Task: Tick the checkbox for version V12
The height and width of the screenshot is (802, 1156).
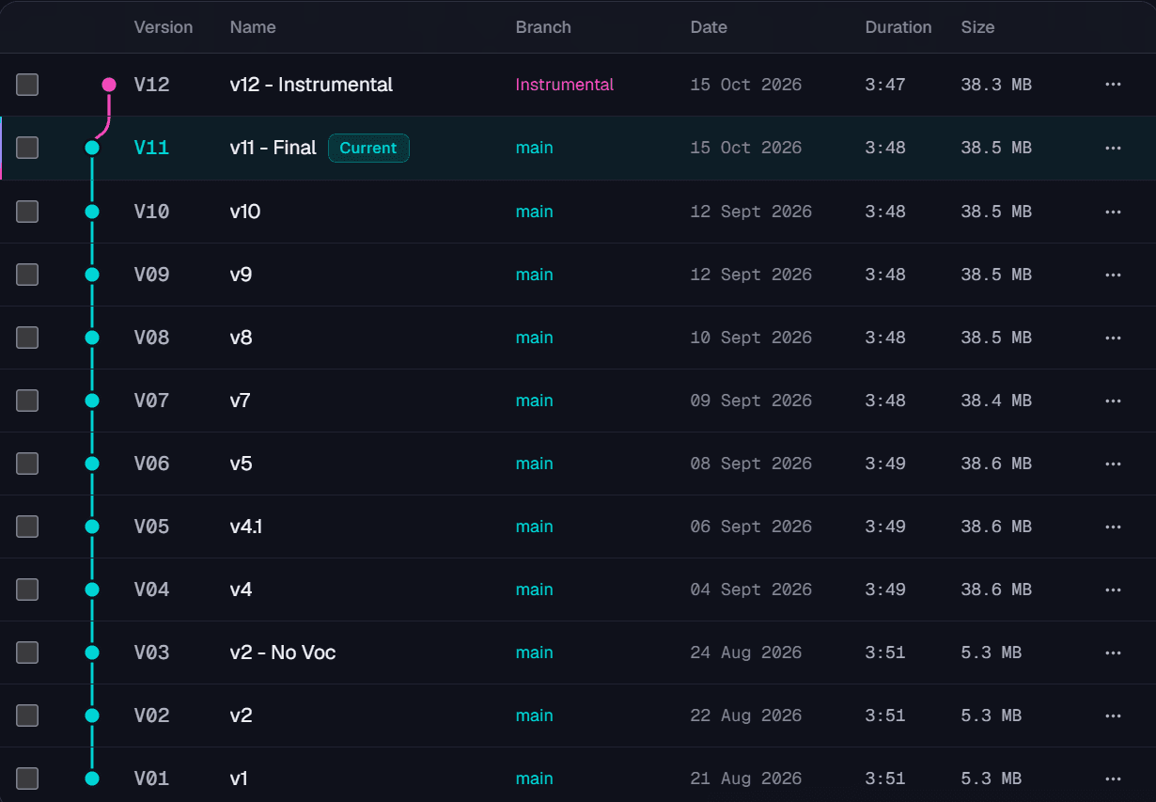Action: [27, 85]
